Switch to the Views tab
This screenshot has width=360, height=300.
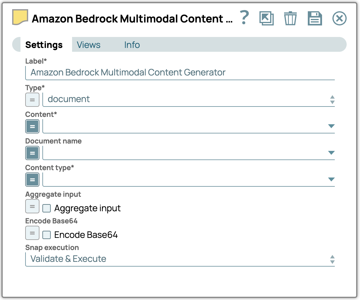(x=88, y=45)
